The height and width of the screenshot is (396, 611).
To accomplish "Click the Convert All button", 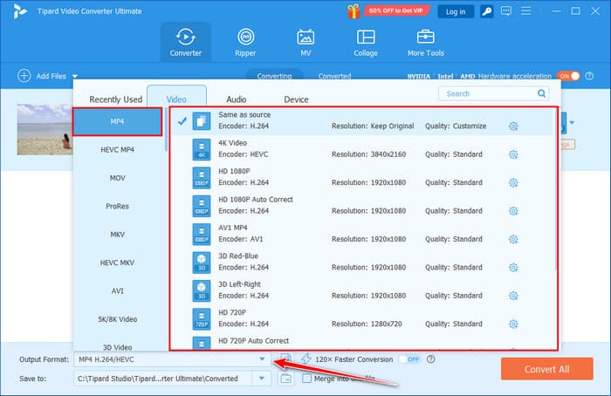I will 547,368.
